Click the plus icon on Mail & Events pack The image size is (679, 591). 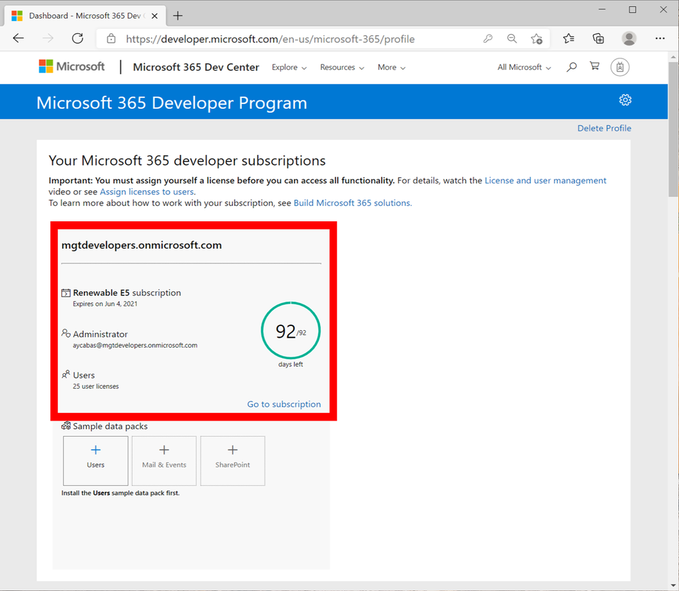pos(164,450)
